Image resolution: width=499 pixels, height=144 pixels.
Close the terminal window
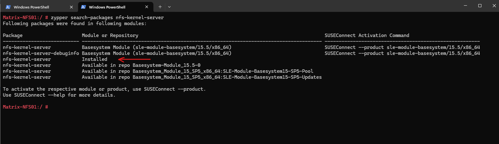[x=494, y=6]
